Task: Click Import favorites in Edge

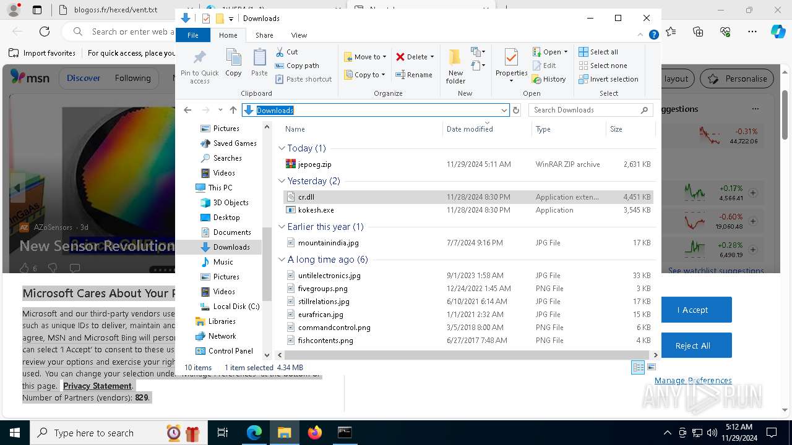Action: (x=43, y=53)
